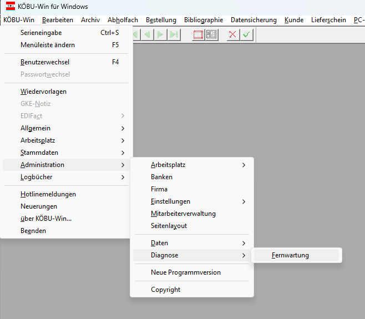365x319 pixels.
Task: Open the Kunde menu
Action: 294,20
